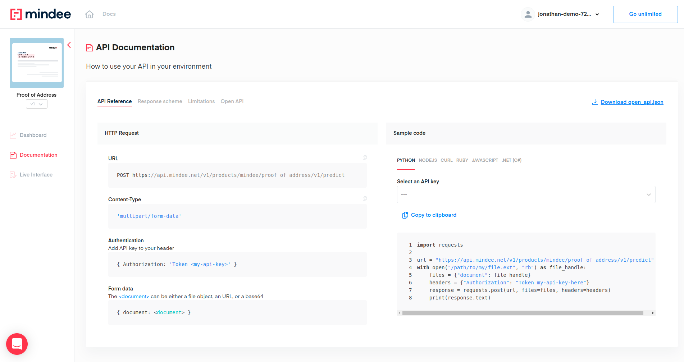Click the Documentation sidebar icon

pyautogui.click(x=13, y=155)
